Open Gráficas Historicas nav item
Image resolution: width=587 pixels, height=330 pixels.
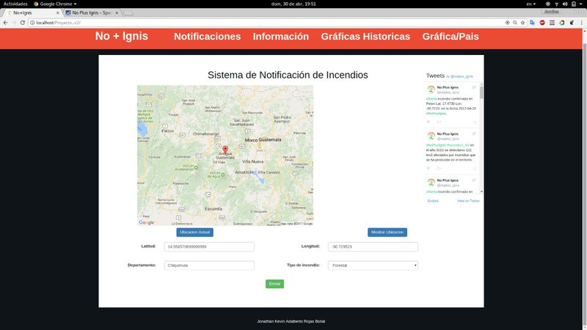tap(365, 37)
